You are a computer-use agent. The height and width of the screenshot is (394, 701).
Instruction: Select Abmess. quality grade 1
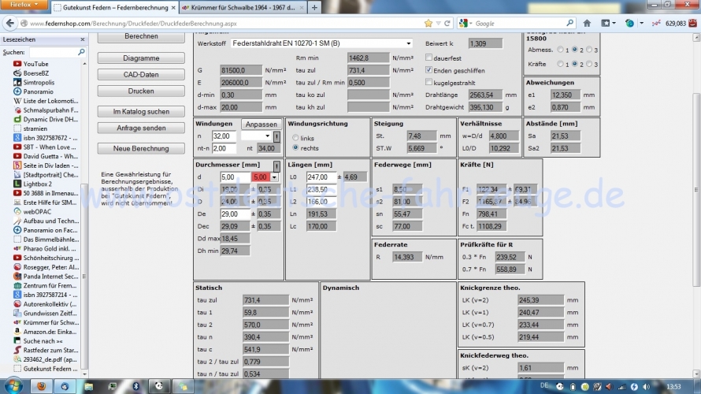point(560,50)
